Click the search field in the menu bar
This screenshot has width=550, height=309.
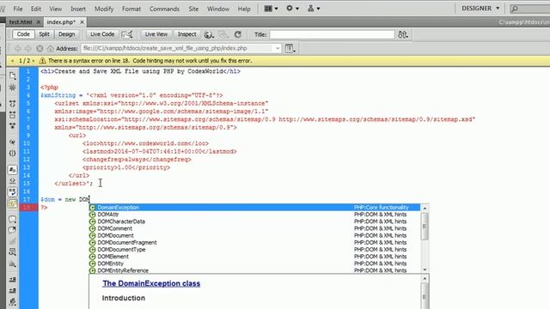(531, 9)
